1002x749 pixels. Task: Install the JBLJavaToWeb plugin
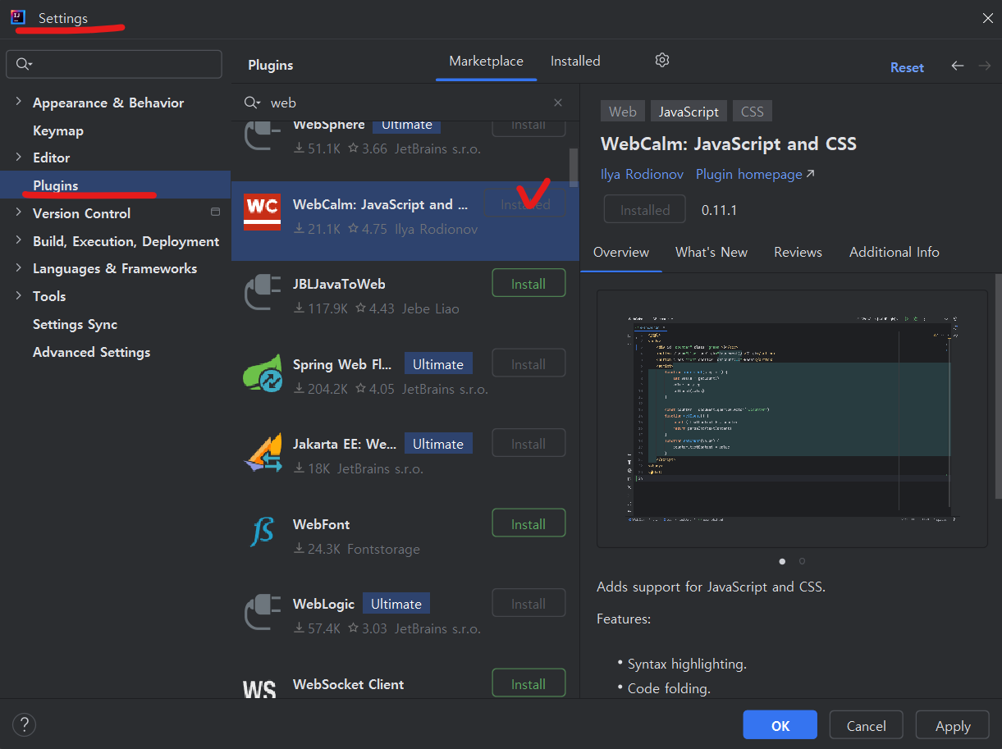click(x=528, y=283)
